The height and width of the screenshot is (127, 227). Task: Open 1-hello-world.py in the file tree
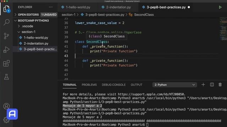tap(35, 38)
